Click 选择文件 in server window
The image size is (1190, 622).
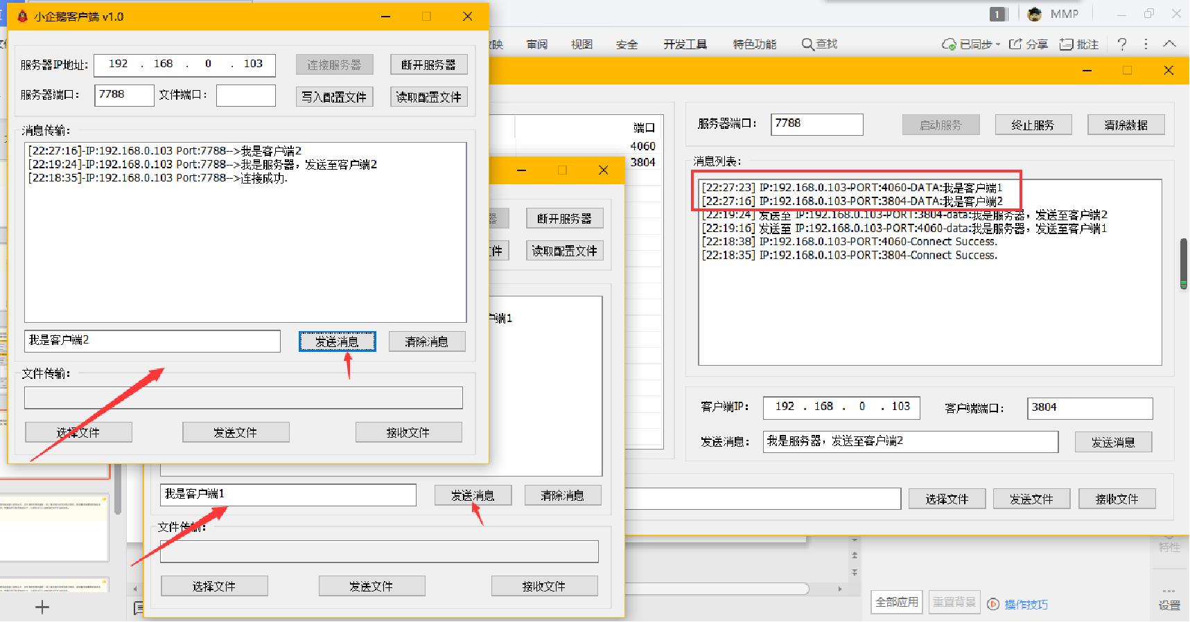947,499
